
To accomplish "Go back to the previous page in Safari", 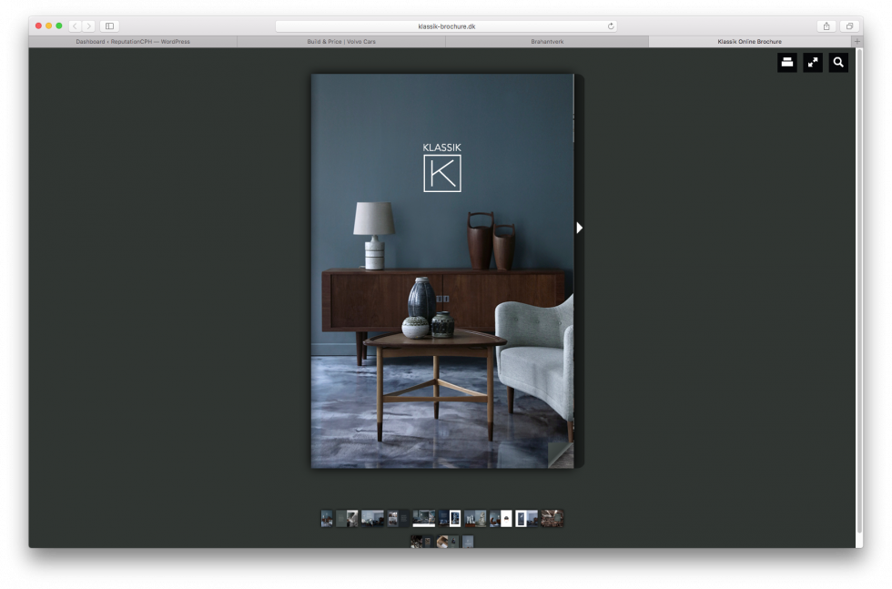I will pyautogui.click(x=75, y=26).
